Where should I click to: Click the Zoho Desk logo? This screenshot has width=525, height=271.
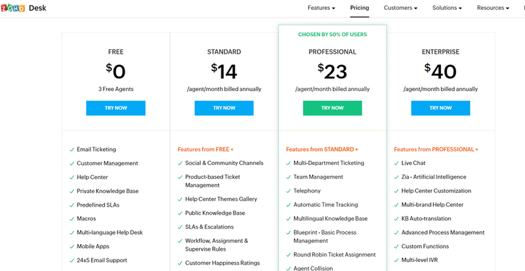(x=24, y=8)
